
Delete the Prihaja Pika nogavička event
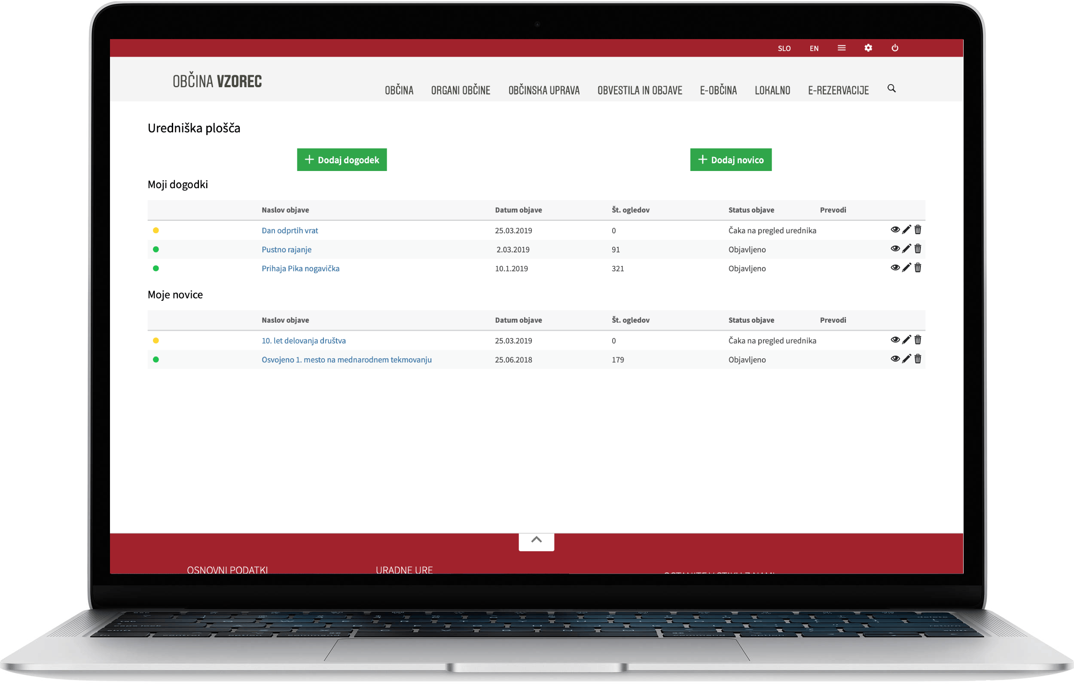tap(918, 268)
